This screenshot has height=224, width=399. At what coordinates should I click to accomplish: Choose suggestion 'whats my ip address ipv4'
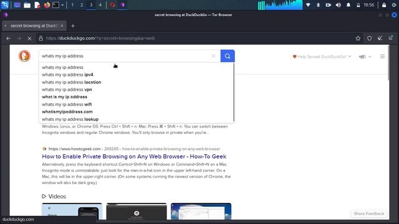pos(136,75)
